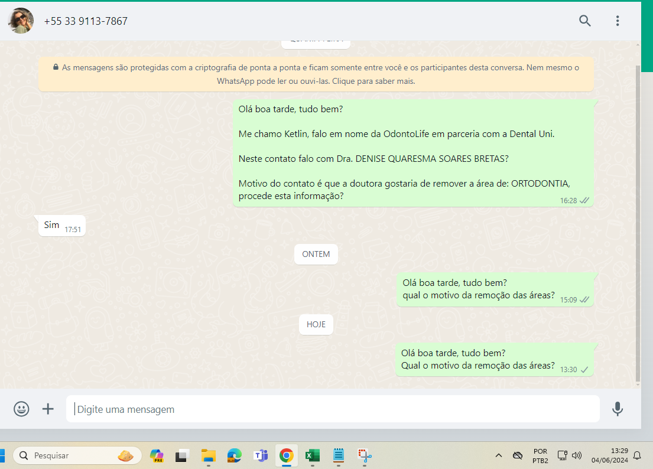Open contact info for +55 33 9113-7867

(x=86, y=21)
